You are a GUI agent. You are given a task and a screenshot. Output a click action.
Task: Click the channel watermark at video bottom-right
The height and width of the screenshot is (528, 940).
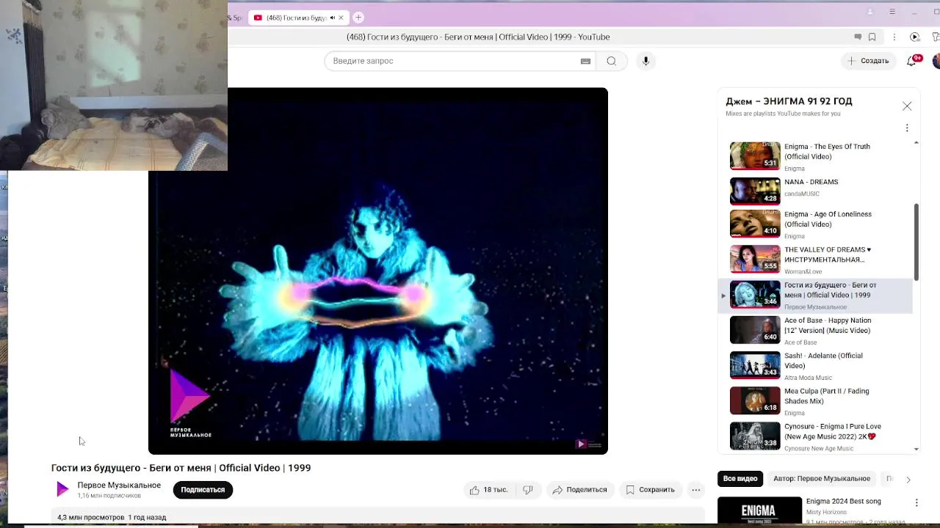588,444
